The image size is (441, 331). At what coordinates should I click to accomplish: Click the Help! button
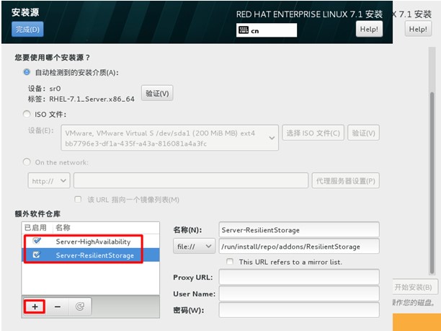point(369,30)
